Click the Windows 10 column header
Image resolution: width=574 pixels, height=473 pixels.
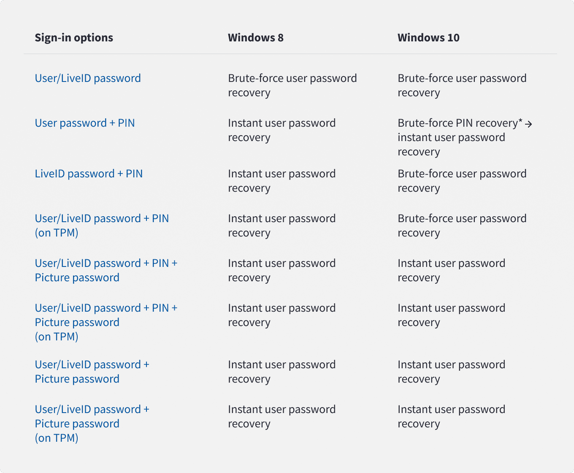click(428, 38)
